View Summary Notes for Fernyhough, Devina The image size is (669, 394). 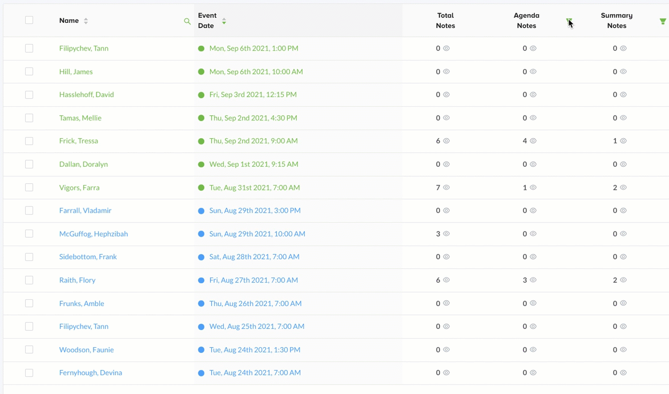click(x=623, y=373)
